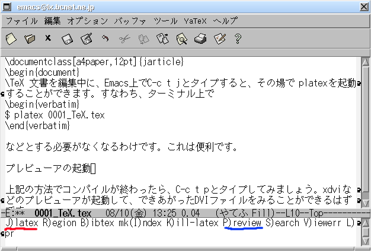
Task: Click the B)ibtex option in minibuffer
Action: tap(97, 223)
